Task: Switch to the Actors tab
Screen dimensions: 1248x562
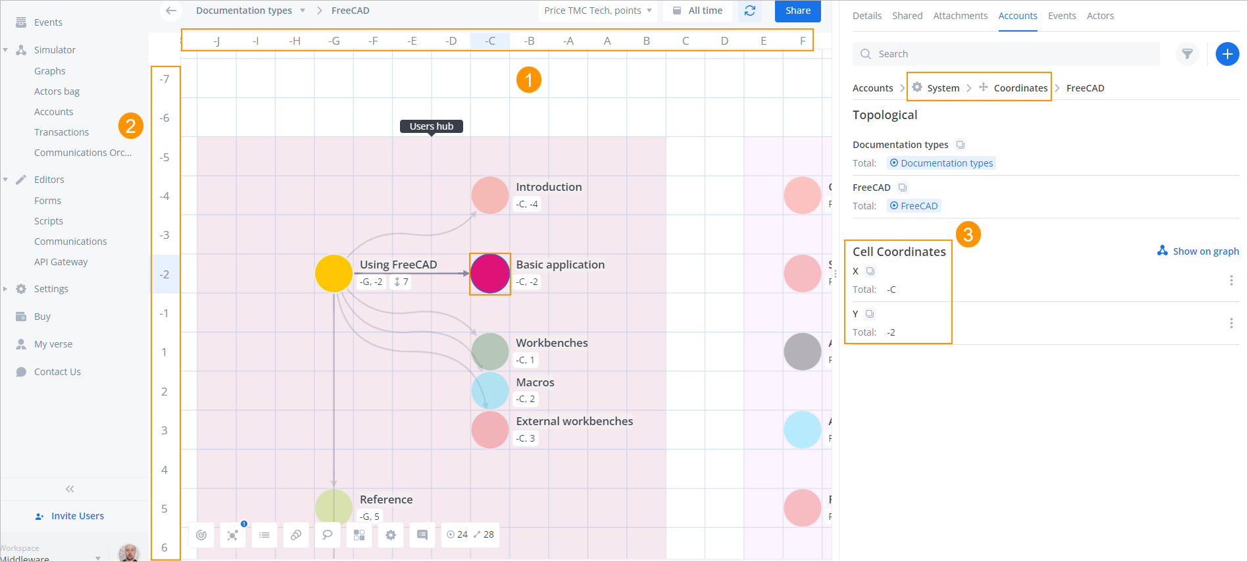Action: 1101,16
